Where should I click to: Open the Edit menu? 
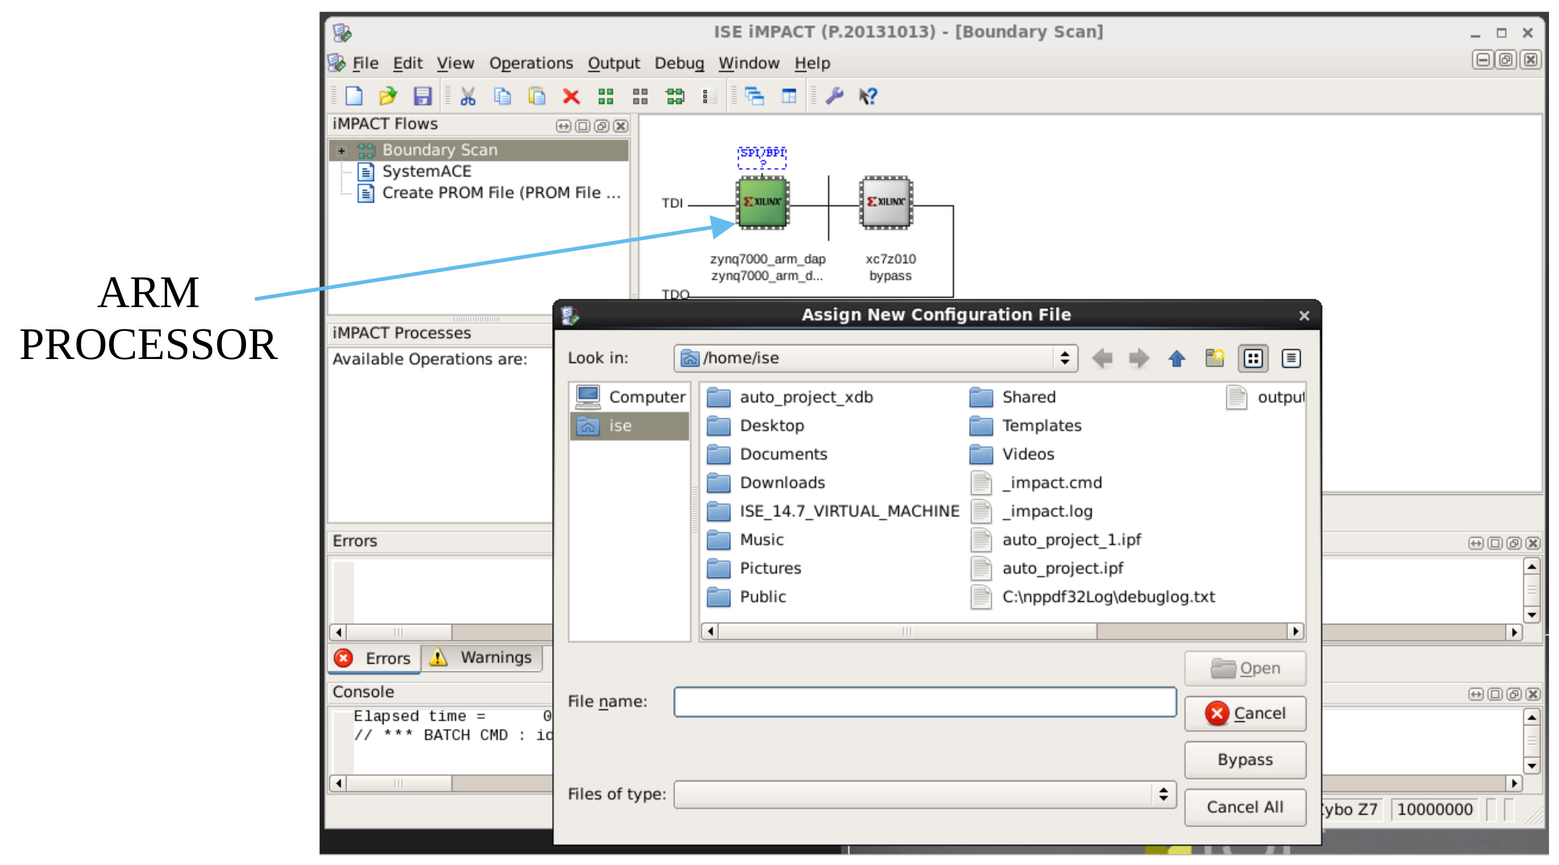(407, 63)
